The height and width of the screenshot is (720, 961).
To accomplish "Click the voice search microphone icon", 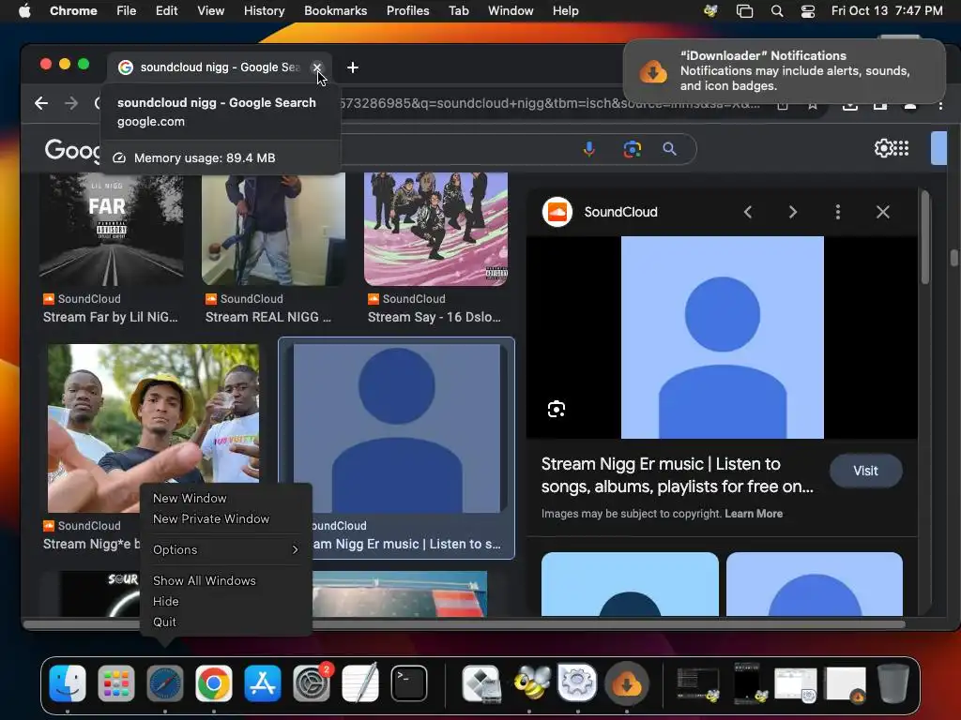I will (589, 149).
